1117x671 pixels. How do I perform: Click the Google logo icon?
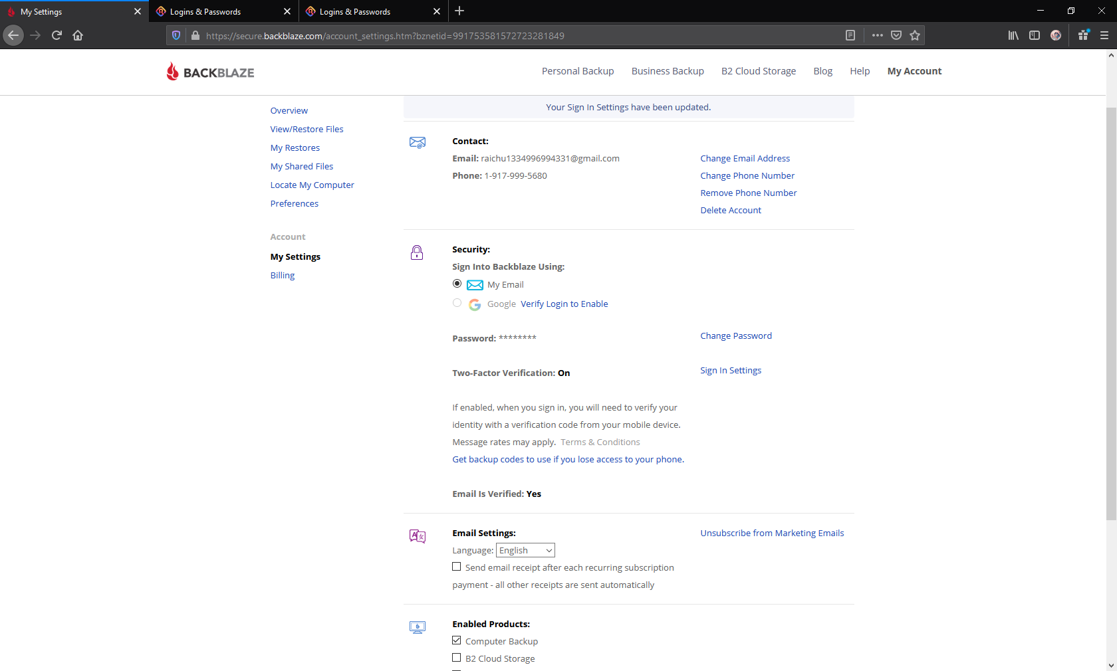click(x=475, y=304)
